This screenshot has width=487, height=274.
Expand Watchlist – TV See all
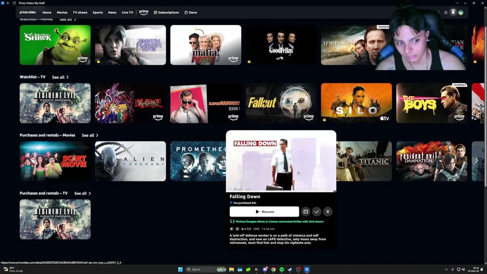click(60, 77)
